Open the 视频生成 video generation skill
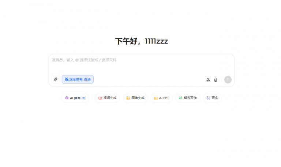 pos(107,98)
